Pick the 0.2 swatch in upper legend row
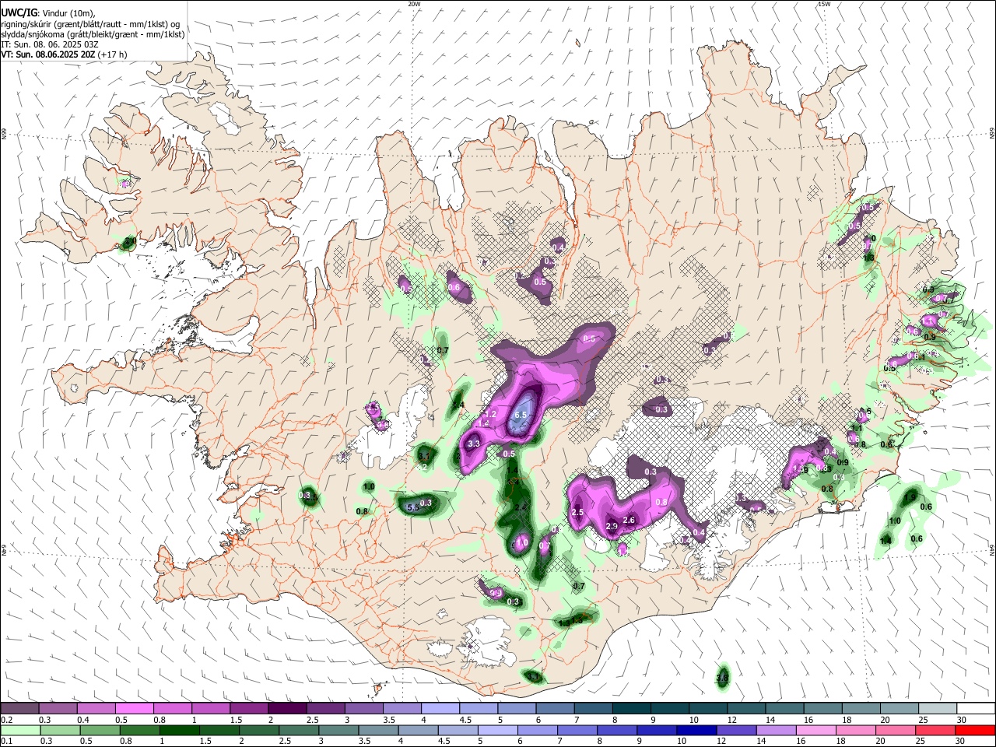 19,709
